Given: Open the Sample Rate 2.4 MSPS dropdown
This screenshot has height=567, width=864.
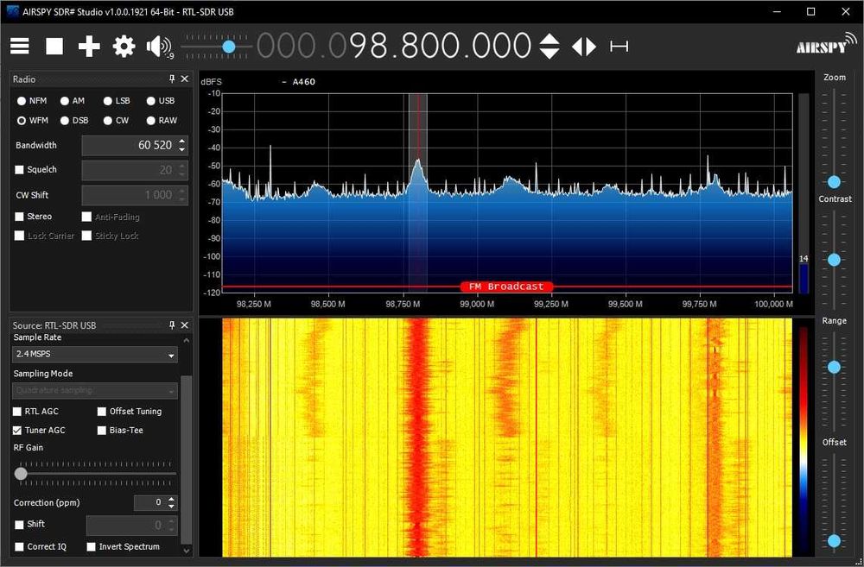Looking at the screenshot, I should (x=95, y=355).
